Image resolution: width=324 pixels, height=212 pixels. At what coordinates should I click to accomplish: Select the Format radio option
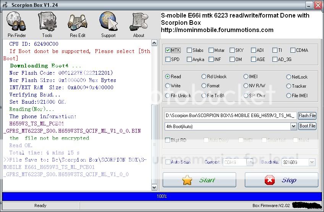(204, 85)
